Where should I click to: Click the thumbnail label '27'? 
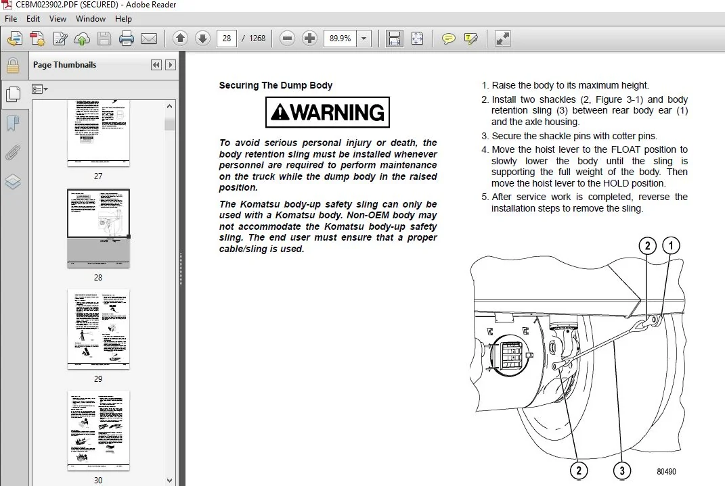(x=98, y=176)
